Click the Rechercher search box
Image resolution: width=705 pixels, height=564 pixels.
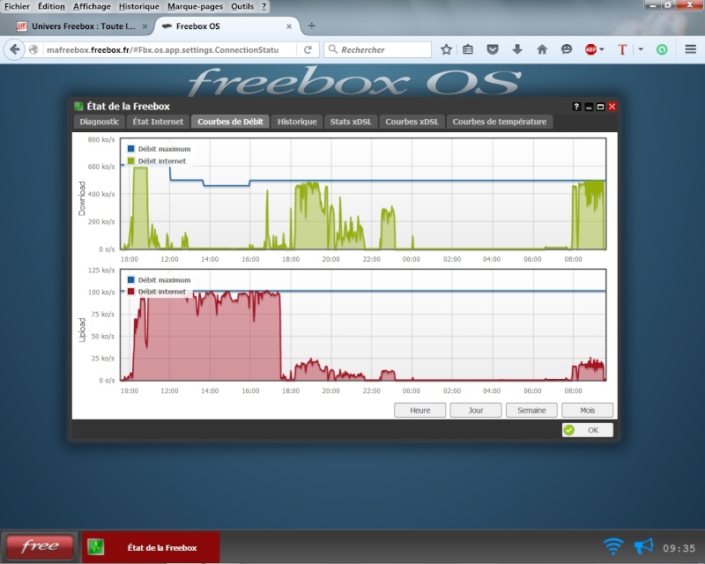point(378,49)
